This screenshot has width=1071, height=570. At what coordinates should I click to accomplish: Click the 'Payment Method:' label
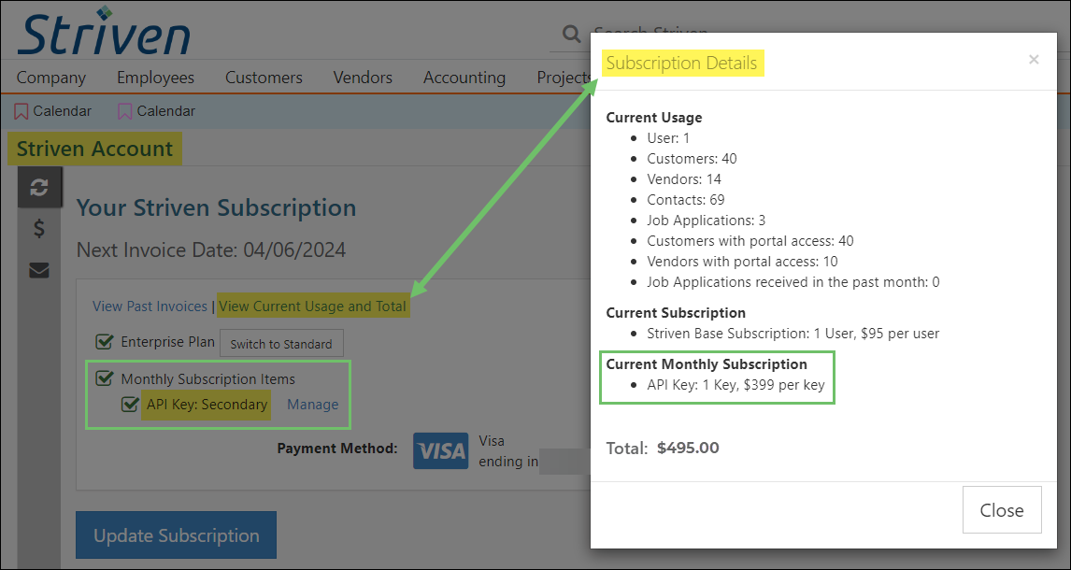tap(337, 449)
